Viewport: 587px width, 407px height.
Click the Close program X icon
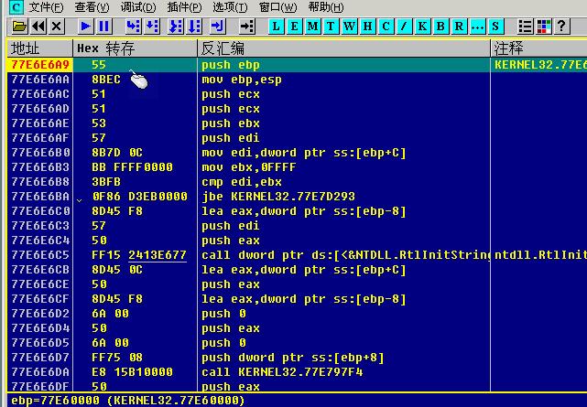click(x=57, y=27)
